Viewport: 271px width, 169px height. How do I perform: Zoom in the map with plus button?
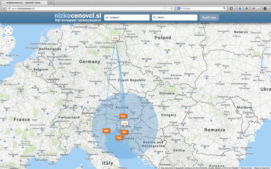point(8,41)
